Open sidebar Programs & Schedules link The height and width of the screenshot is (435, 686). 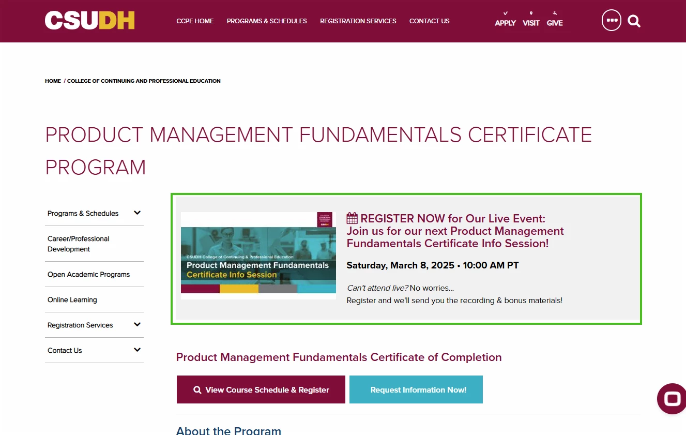[x=83, y=214]
